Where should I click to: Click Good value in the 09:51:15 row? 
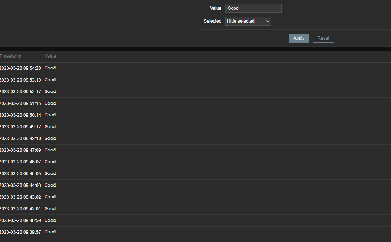[50, 103]
